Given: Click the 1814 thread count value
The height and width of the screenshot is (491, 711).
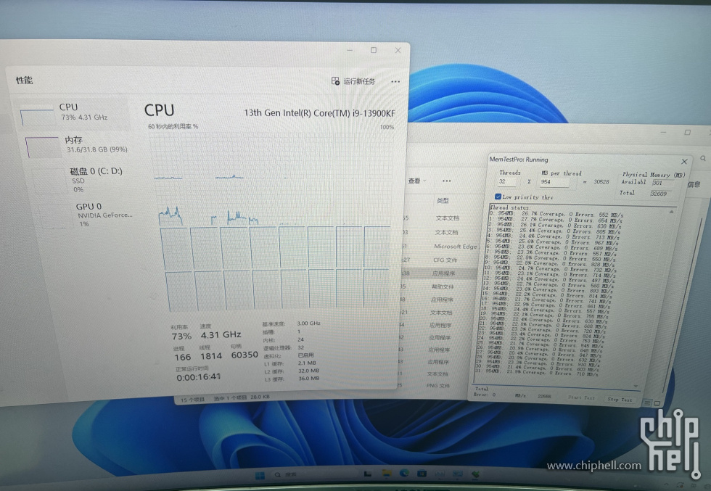Looking at the screenshot, I should [211, 356].
